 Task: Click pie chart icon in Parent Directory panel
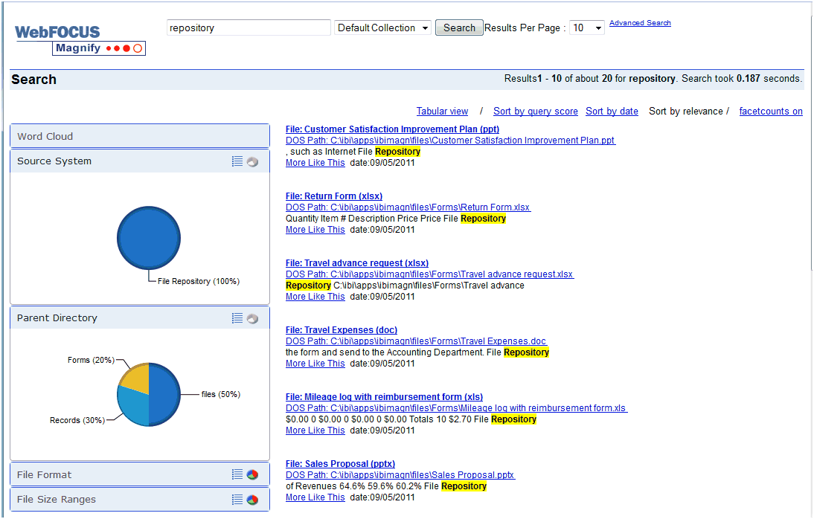coord(253,318)
